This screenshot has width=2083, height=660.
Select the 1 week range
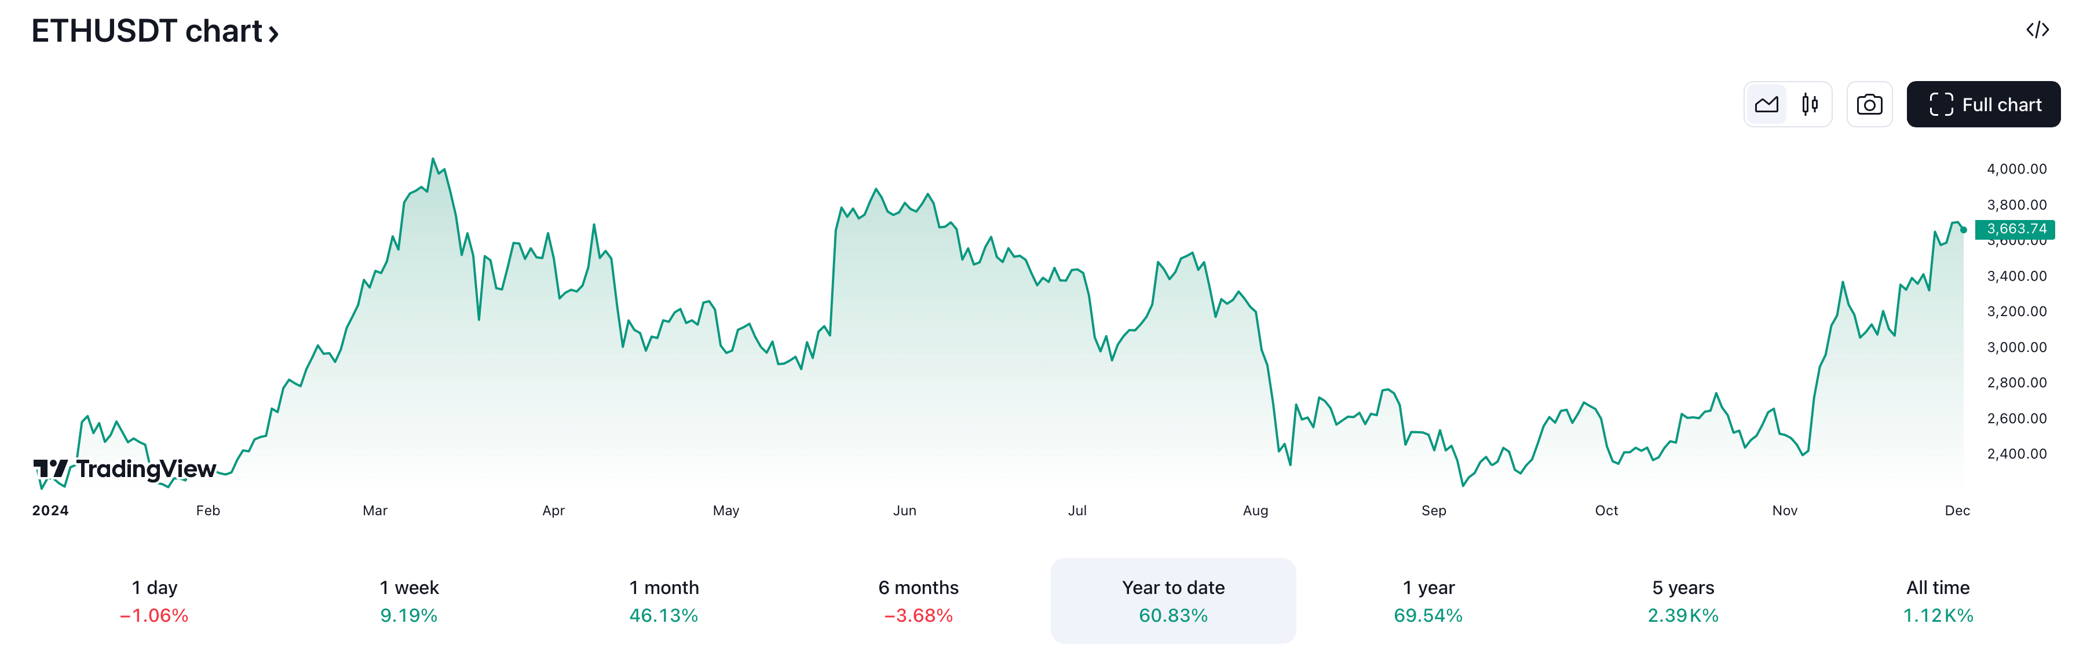coord(409,600)
